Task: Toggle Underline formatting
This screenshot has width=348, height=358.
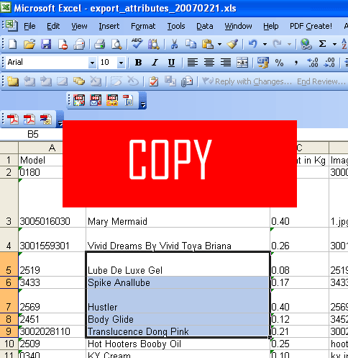Action: (x=171, y=63)
